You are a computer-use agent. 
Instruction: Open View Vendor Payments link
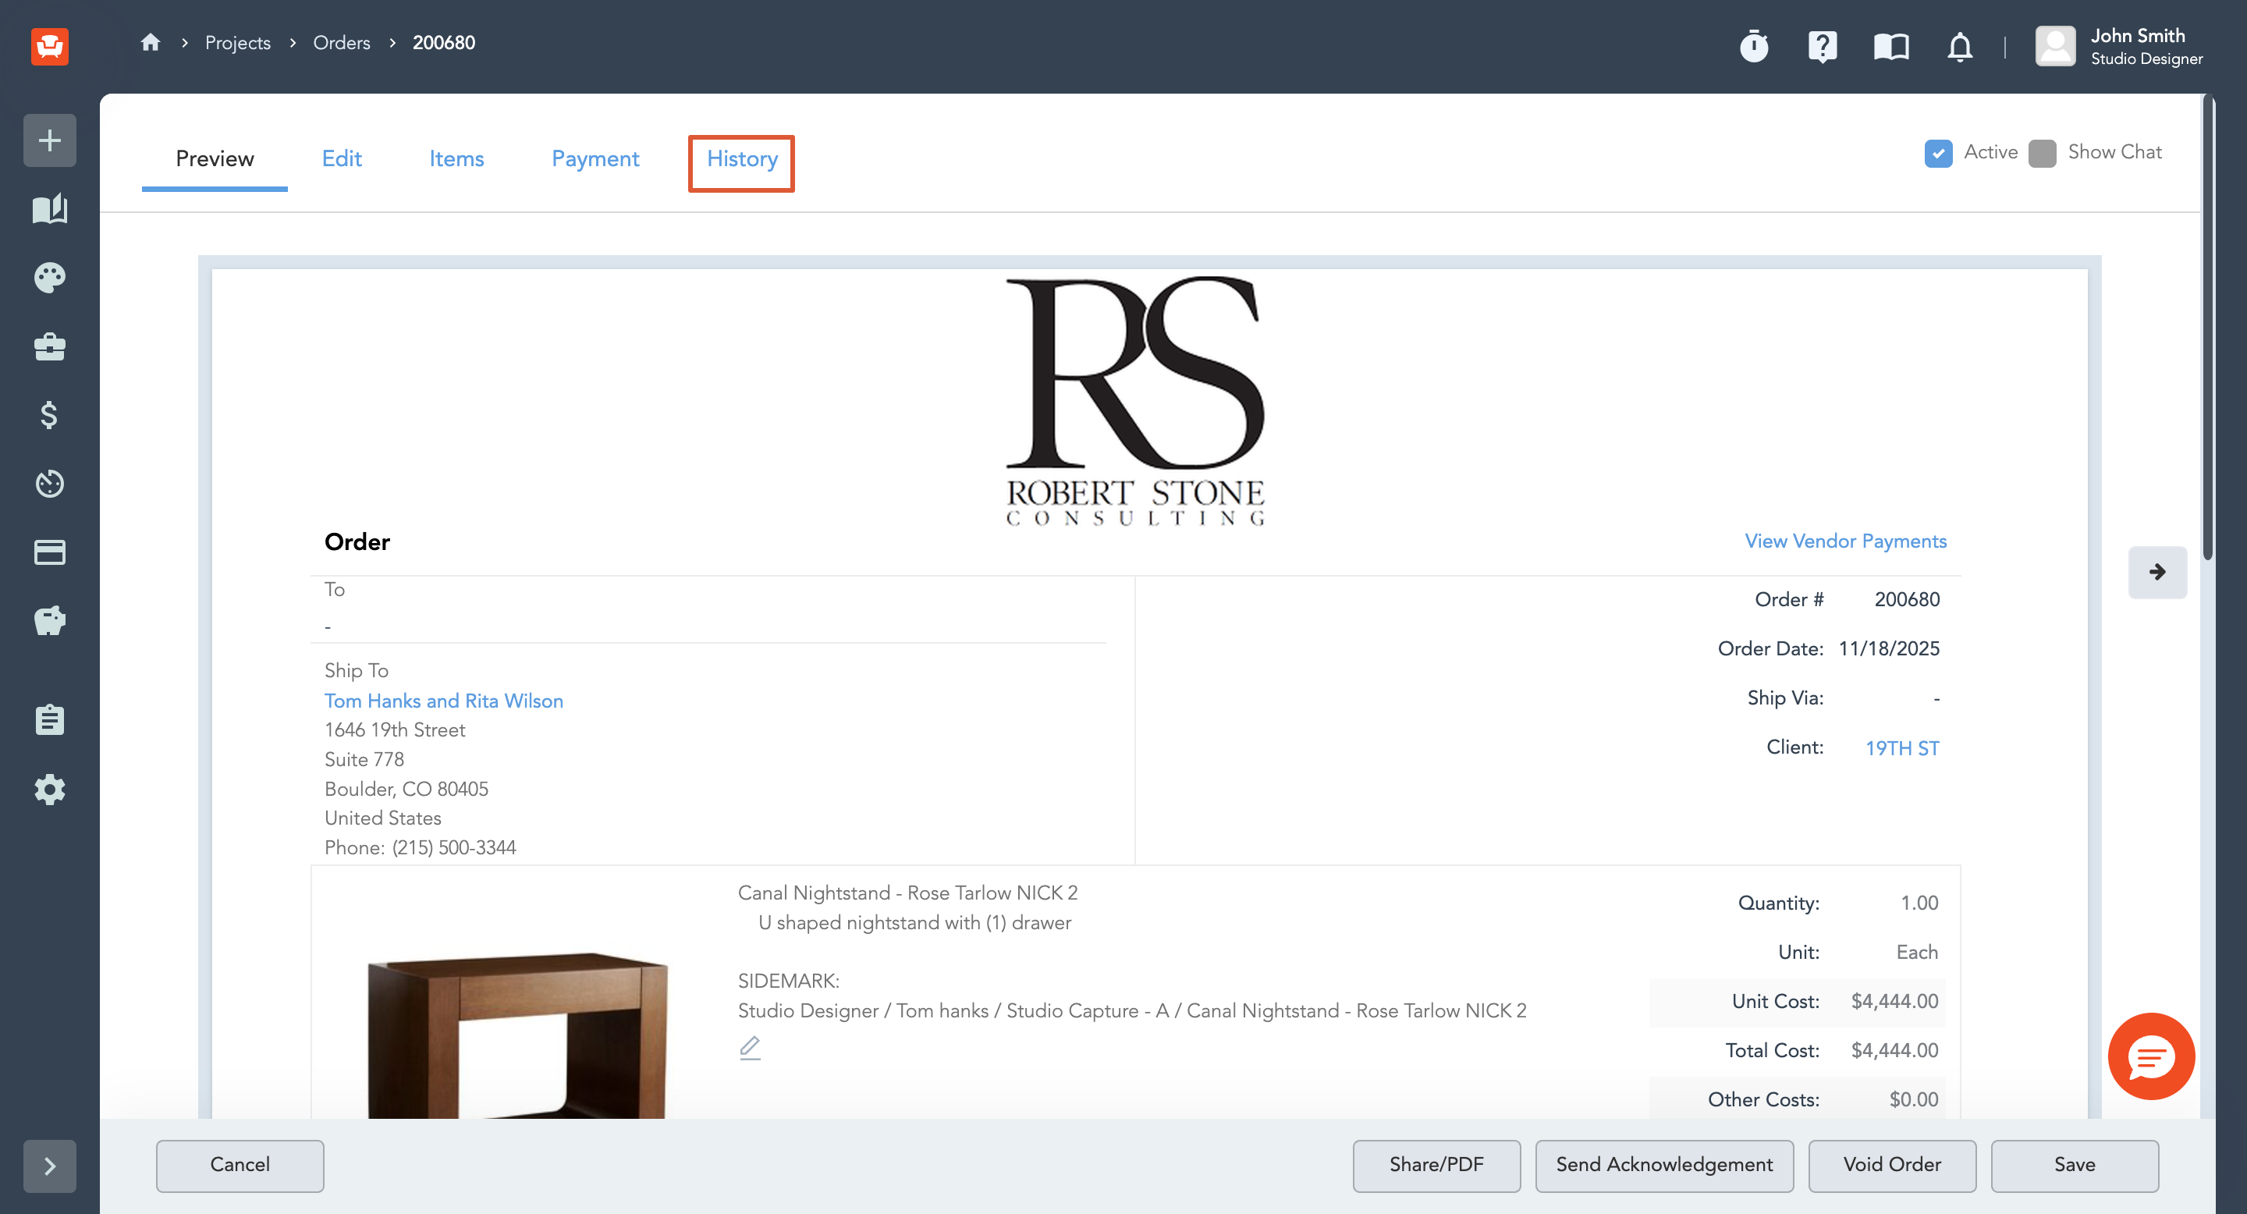[x=1845, y=541]
